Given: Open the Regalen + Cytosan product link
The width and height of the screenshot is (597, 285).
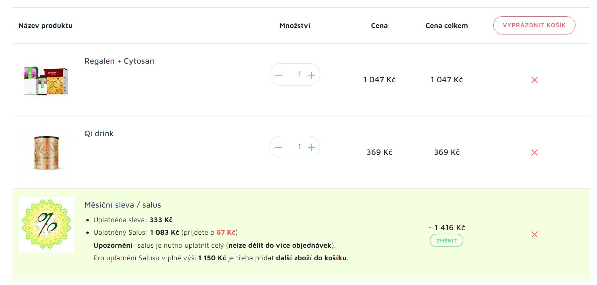Looking at the screenshot, I should tap(119, 61).
